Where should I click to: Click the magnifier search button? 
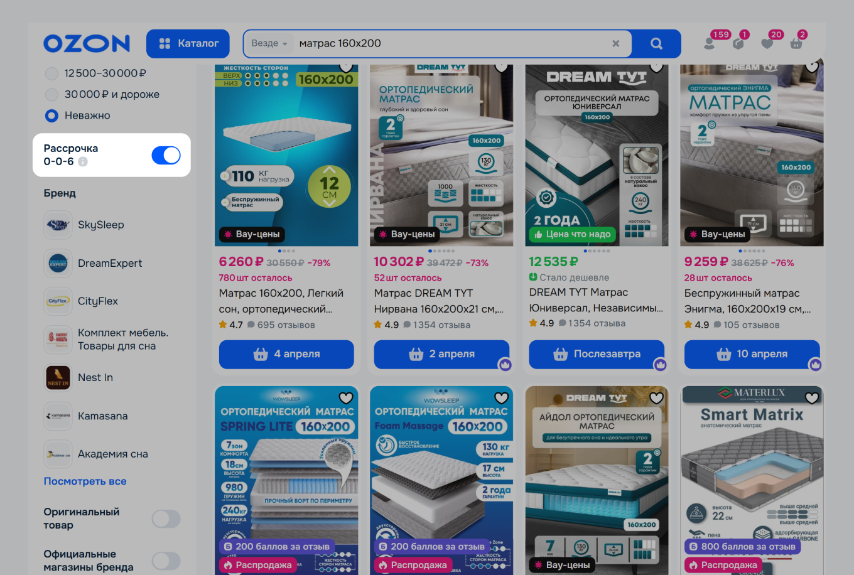656,43
